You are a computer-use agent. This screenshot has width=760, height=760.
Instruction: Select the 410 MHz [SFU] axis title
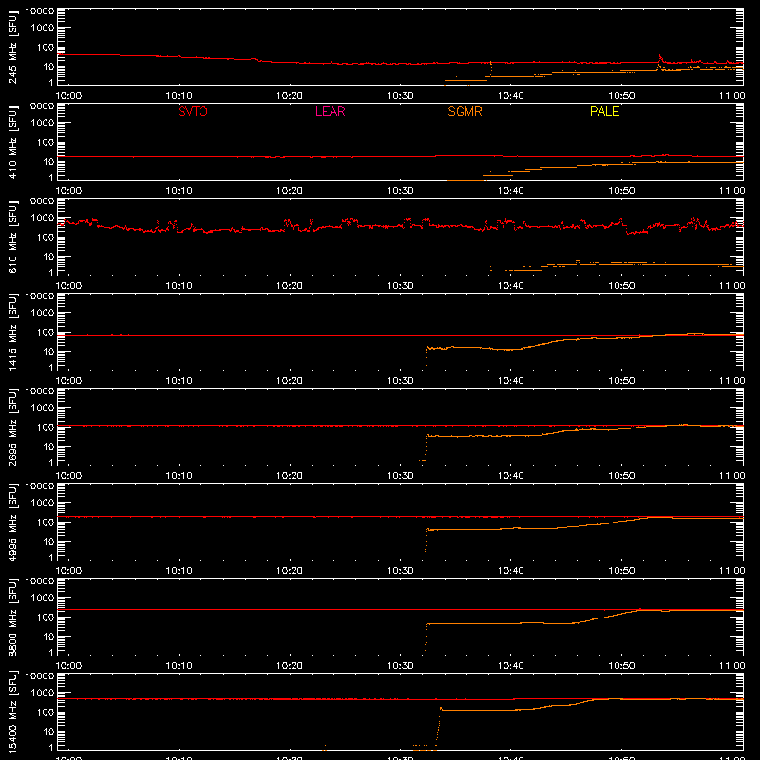click(12, 142)
